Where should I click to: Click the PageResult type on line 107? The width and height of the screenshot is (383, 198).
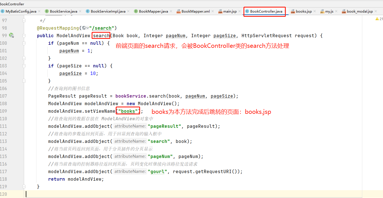62,96
